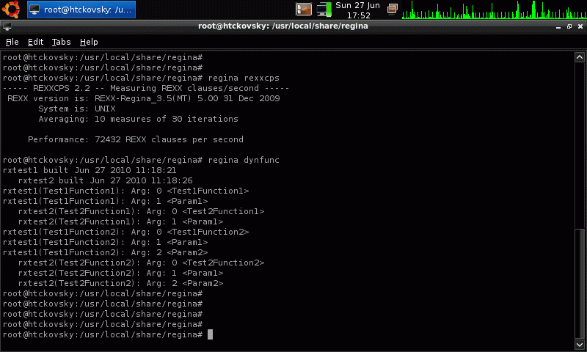
Task: Open the File menu
Action: coord(12,43)
